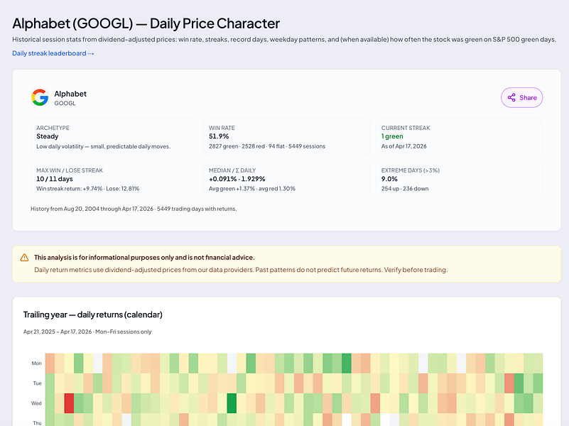Click the dark green Wednesday heatmap cell
The width and height of the screenshot is (569, 426).
[x=232, y=403]
